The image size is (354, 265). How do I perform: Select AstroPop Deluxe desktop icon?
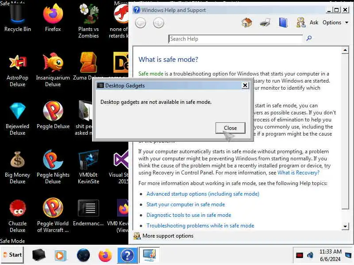coord(17,70)
